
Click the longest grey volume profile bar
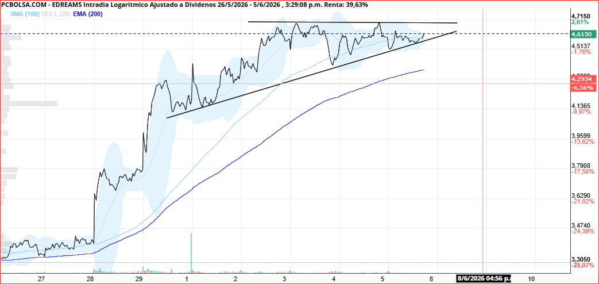click(29, 103)
